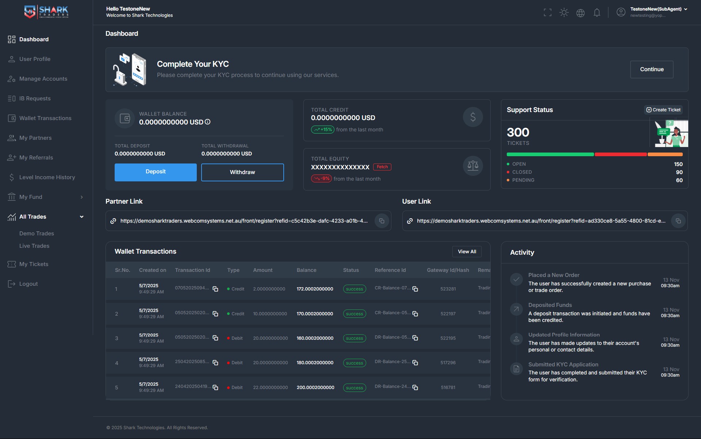Image resolution: width=701 pixels, height=439 pixels.
Task: Toggle fullscreen mode icon in header
Action: [547, 13]
